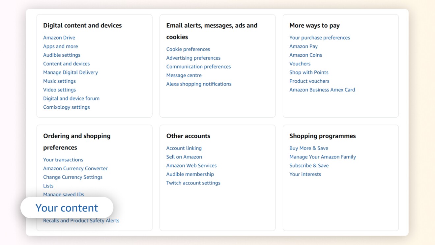Viewport: 435px width, 245px height.
Task: Go to Message centre
Action: [184, 75]
